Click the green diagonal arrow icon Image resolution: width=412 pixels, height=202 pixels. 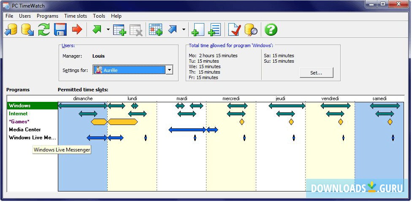coord(97,29)
